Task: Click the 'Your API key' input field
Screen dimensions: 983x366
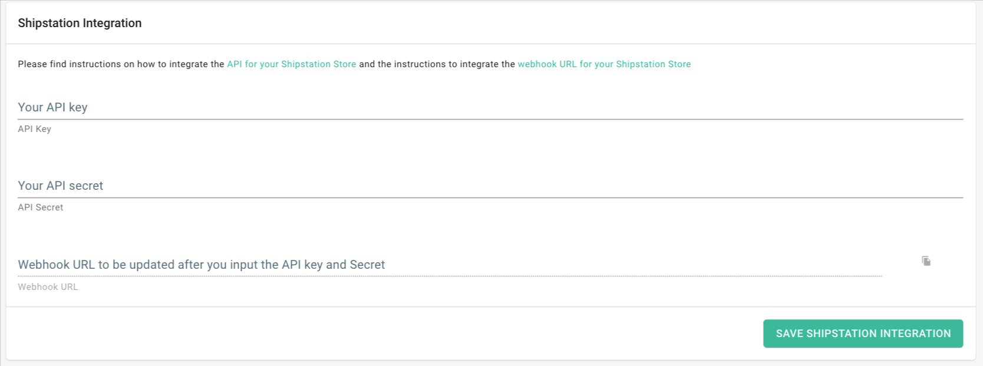Action: pos(490,107)
